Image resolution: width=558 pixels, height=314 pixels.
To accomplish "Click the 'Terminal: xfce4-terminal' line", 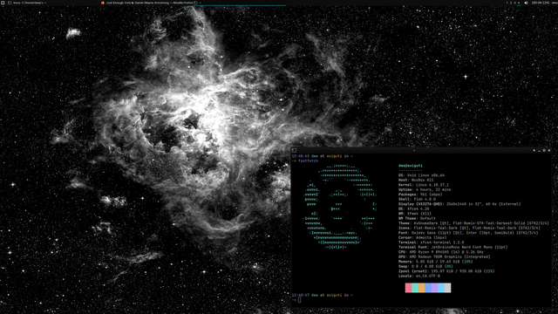I will (432, 242).
